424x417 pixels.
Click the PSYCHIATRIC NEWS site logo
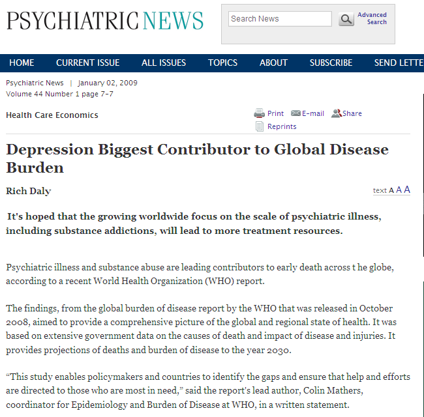tap(105, 21)
